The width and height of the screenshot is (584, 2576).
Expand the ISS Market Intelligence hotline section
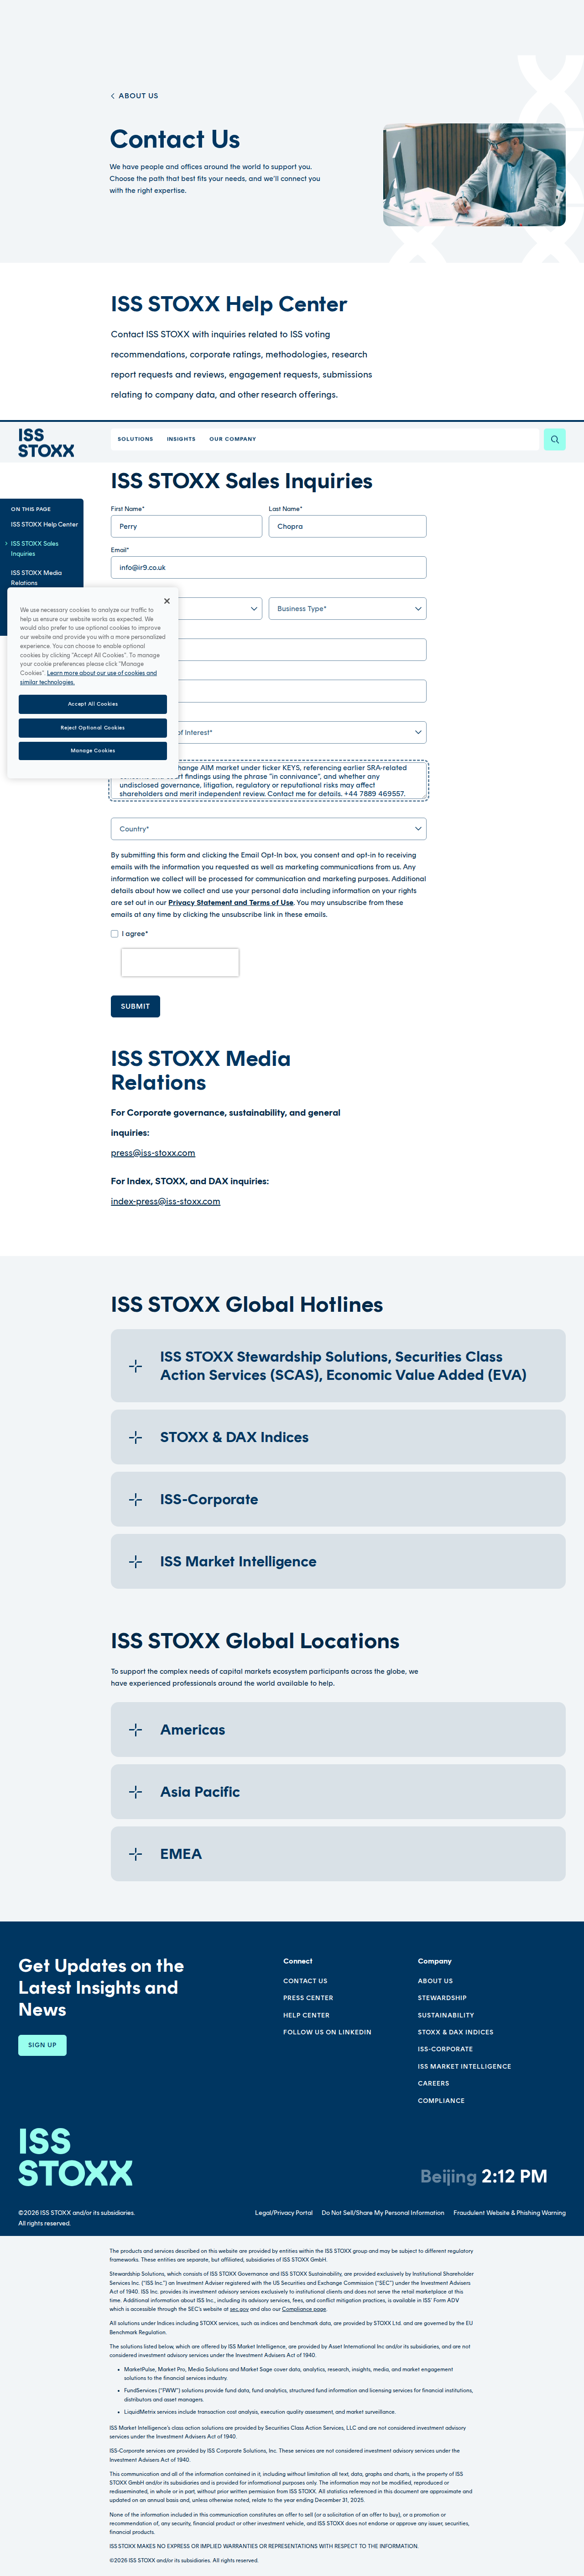(339, 1561)
